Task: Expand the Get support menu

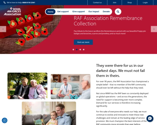Action: [x=63, y=11]
